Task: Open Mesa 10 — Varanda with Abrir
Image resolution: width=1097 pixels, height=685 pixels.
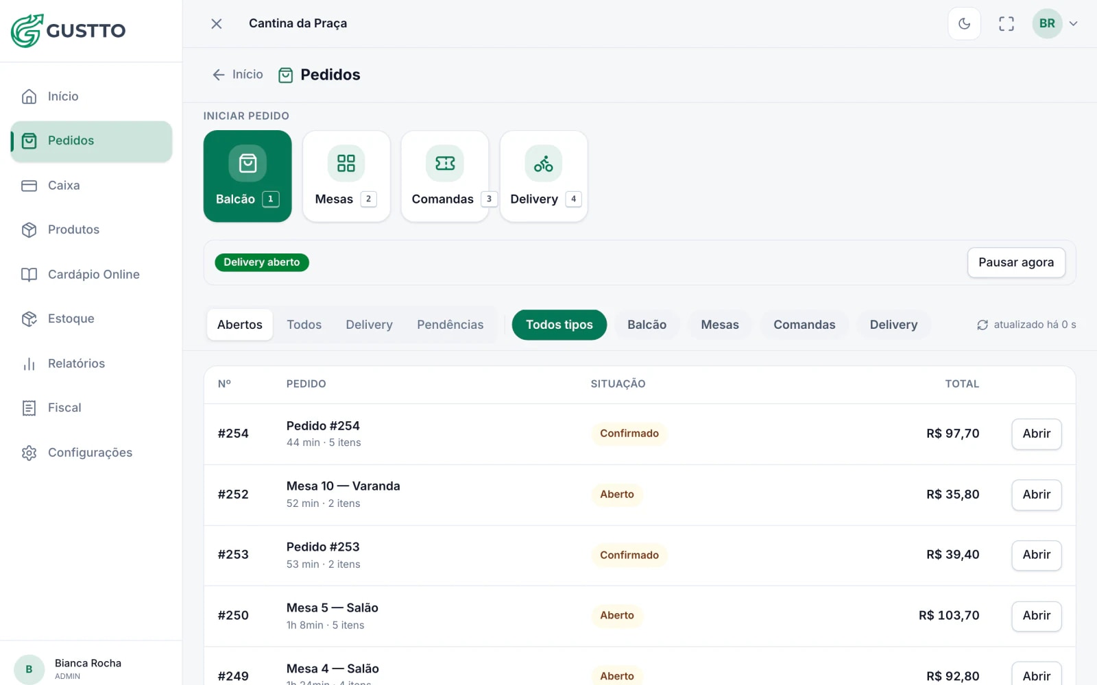Action: [1037, 495]
